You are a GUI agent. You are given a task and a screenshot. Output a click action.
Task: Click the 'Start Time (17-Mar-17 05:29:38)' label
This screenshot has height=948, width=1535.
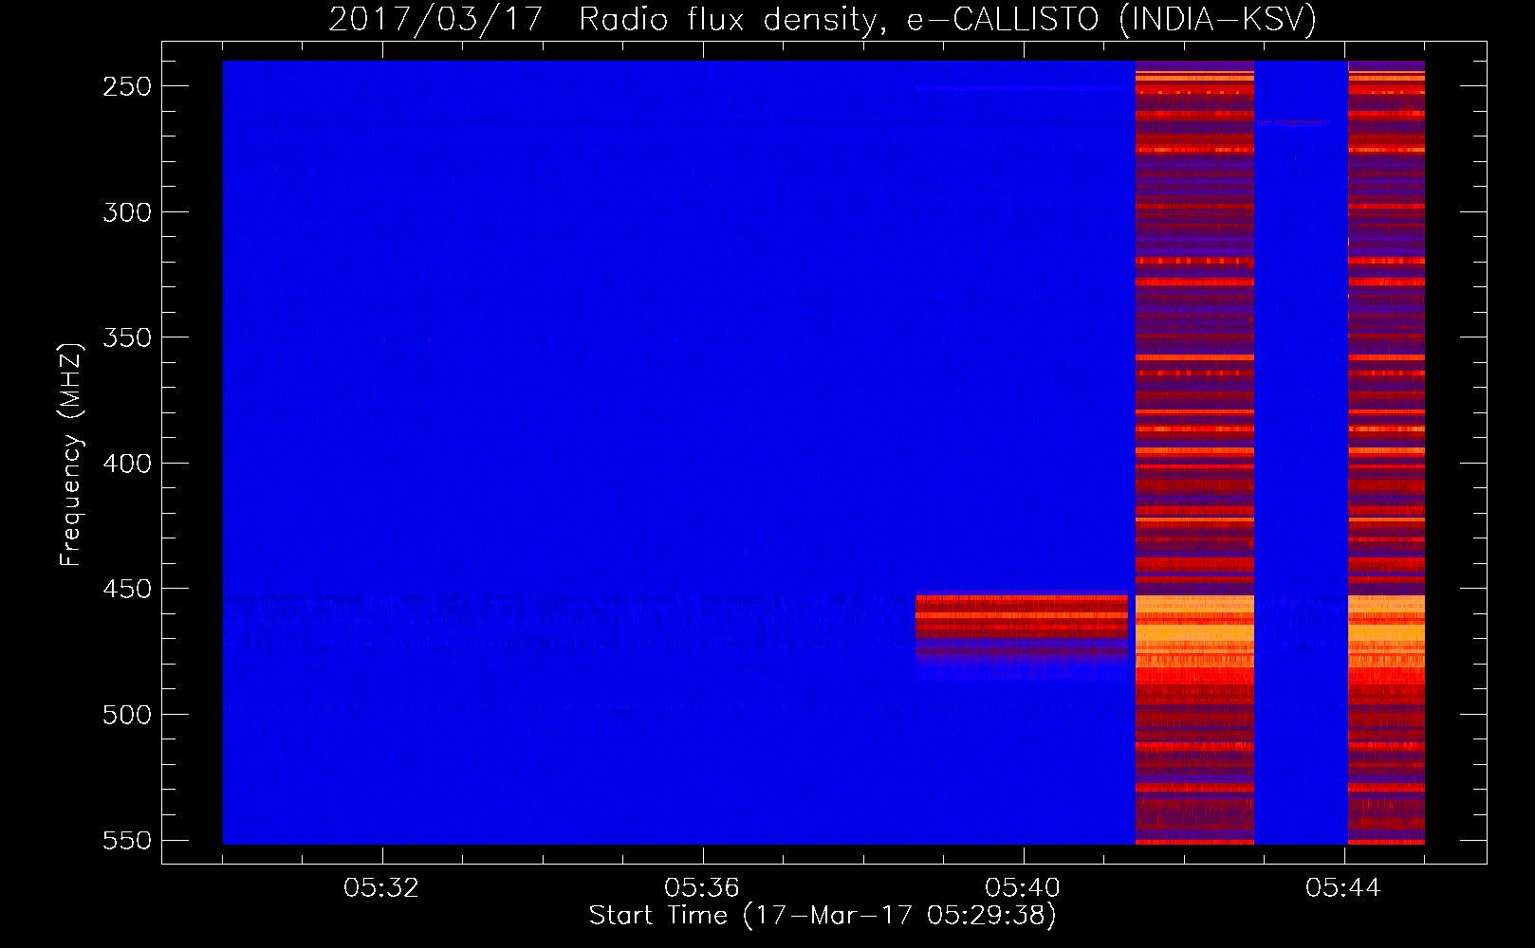coord(823,916)
